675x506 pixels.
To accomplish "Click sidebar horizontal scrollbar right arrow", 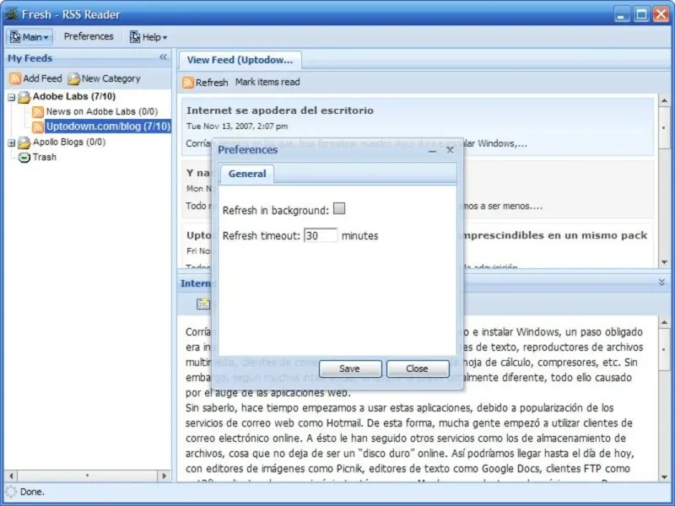I will (164, 476).
